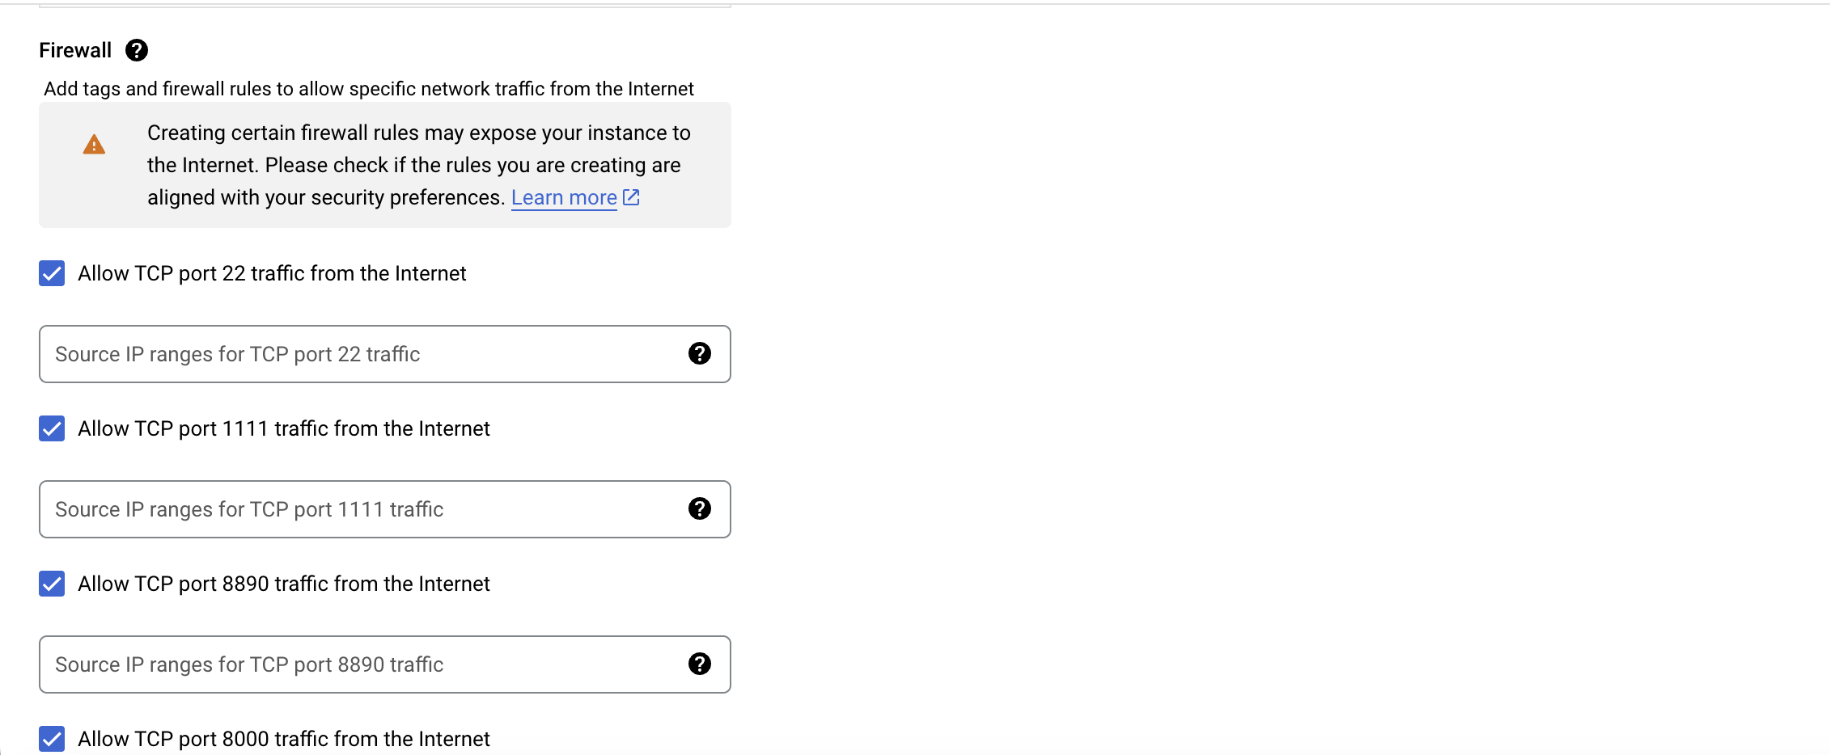Open the Learn more link
The height and width of the screenshot is (755, 1830).
(x=564, y=197)
